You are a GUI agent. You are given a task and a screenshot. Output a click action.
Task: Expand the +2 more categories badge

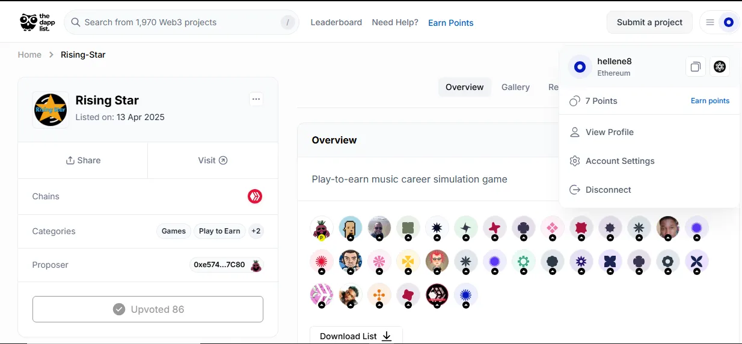pyautogui.click(x=256, y=231)
